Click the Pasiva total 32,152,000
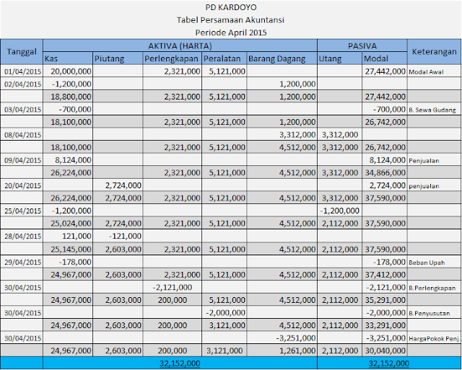Viewport: 462px width, 370px height. [389, 364]
